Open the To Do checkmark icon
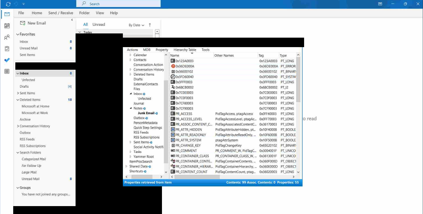The height and width of the screenshot is (214, 423). [x=7, y=60]
